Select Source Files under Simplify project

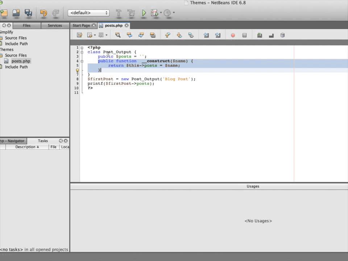[16, 38]
